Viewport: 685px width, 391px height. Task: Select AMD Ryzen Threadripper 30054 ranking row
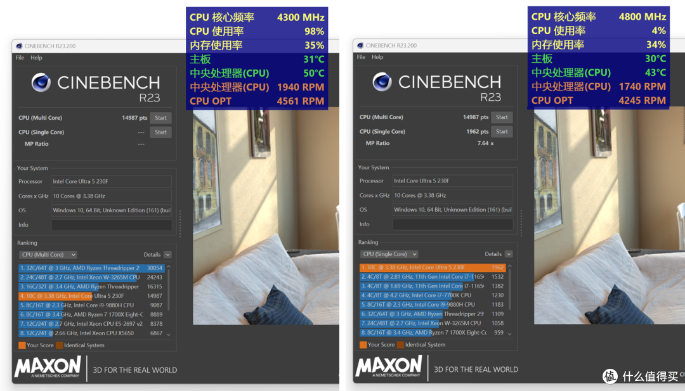coord(91,268)
